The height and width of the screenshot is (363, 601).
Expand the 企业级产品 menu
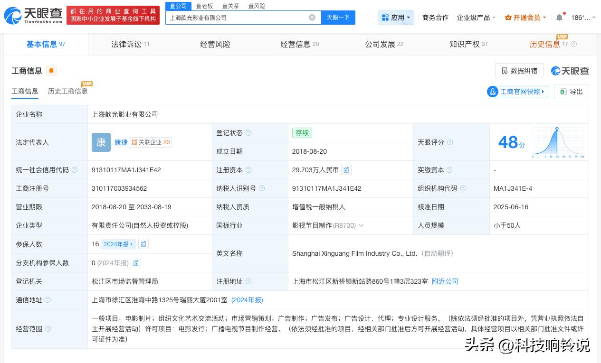(x=476, y=18)
